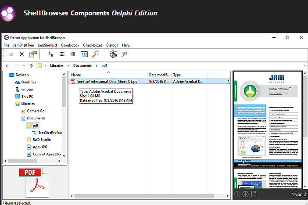Open the JamShellTree menu
Viewport: 308px width, 205px height.
[x=23, y=45]
